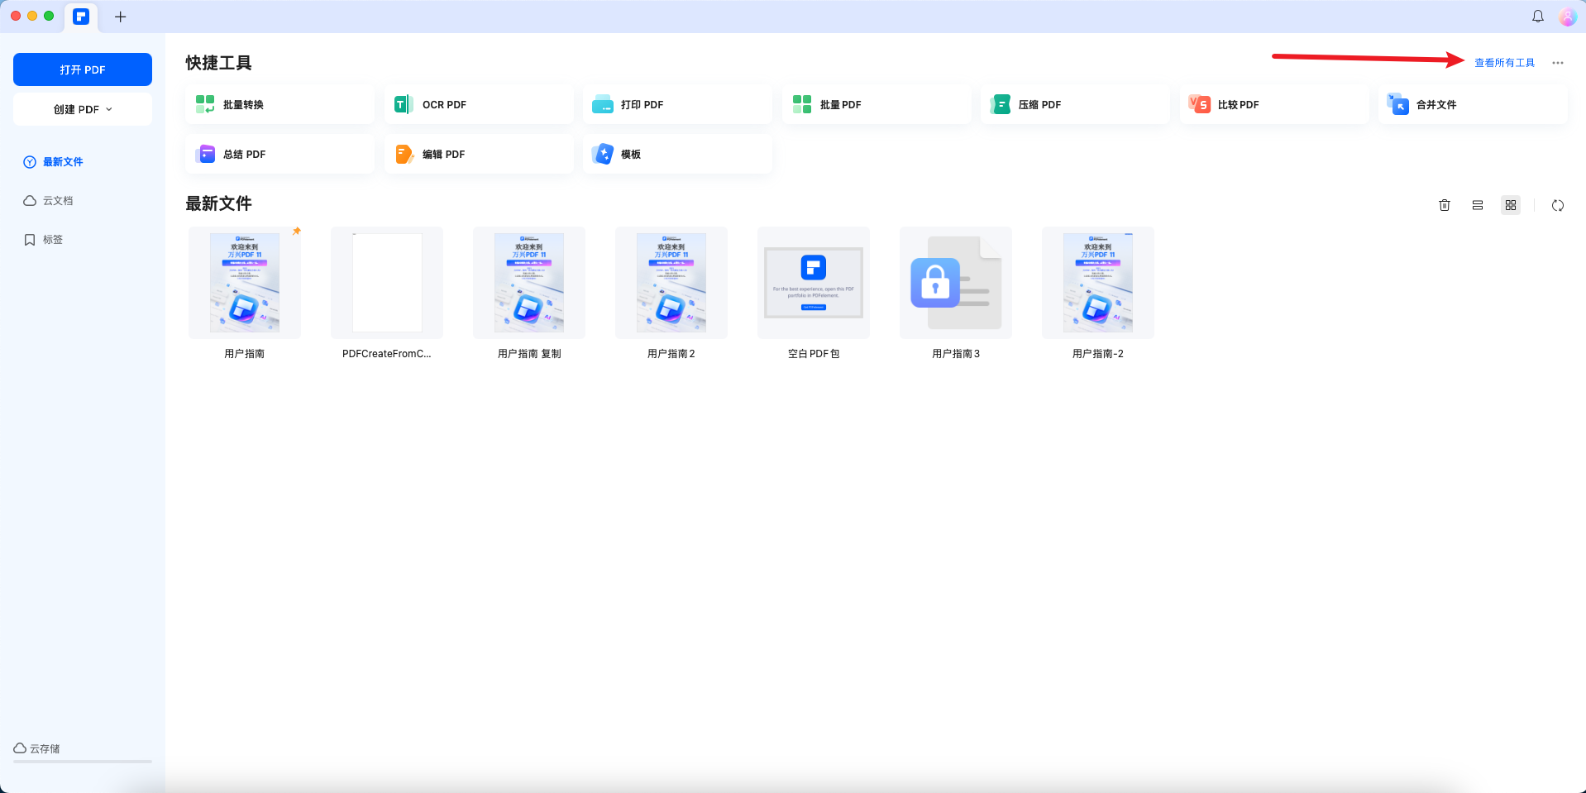
Task: Switch recent files to list view
Action: tap(1477, 205)
